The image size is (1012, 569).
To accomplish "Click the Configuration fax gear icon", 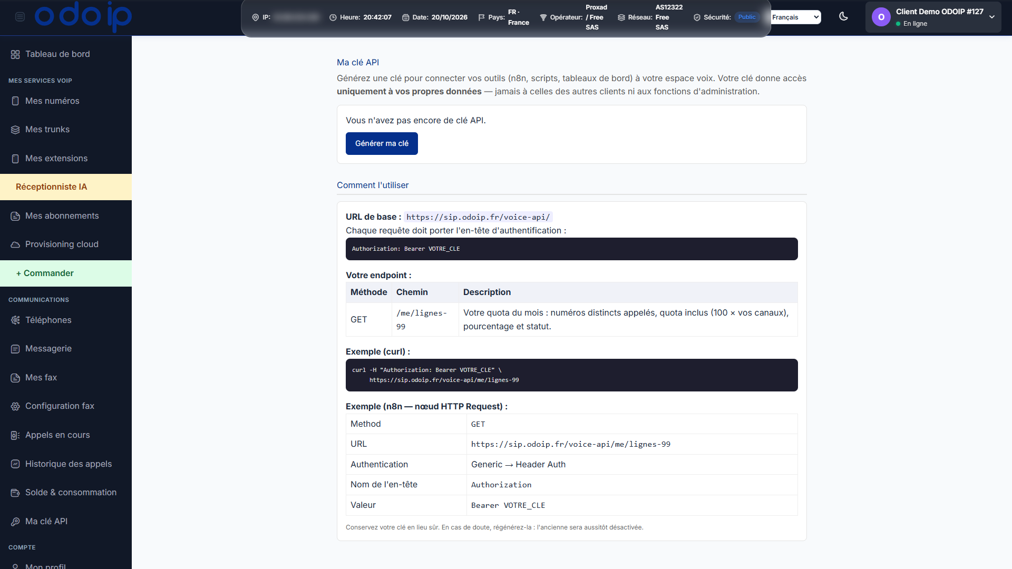I will coord(15,406).
